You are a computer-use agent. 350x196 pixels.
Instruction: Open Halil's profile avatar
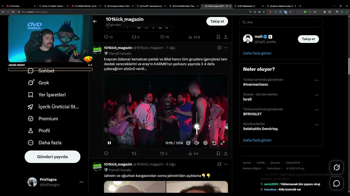tap(248, 39)
